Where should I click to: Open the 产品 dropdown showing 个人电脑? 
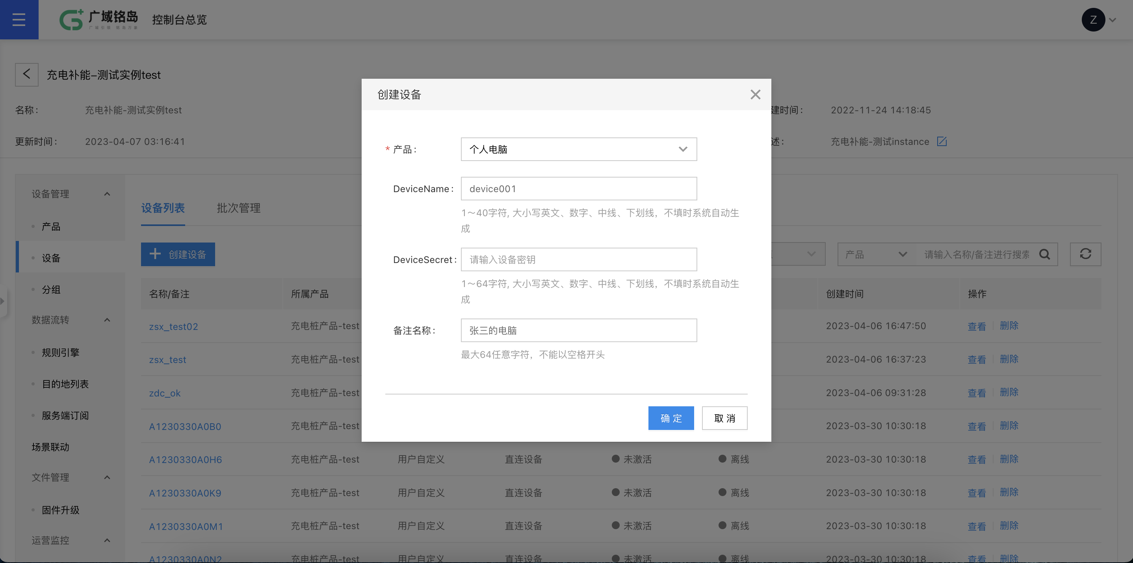coord(578,149)
